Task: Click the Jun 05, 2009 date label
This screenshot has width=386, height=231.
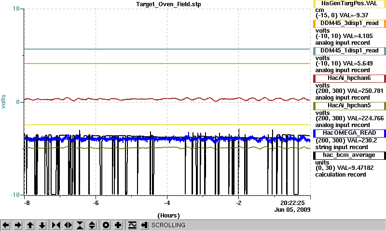Action: [292, 210]
